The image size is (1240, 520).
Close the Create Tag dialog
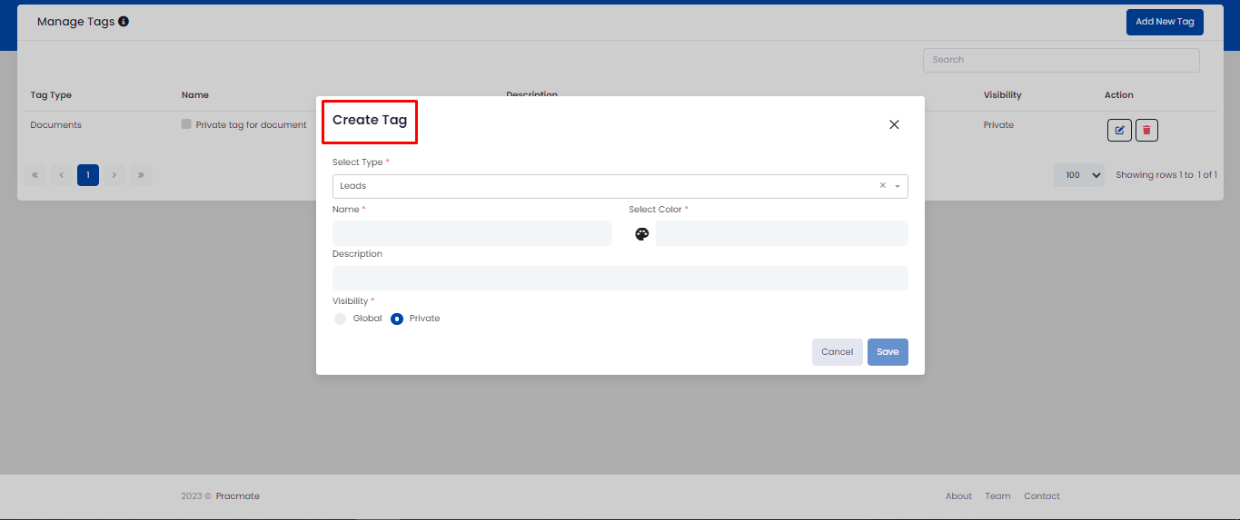tap(894, 124)
